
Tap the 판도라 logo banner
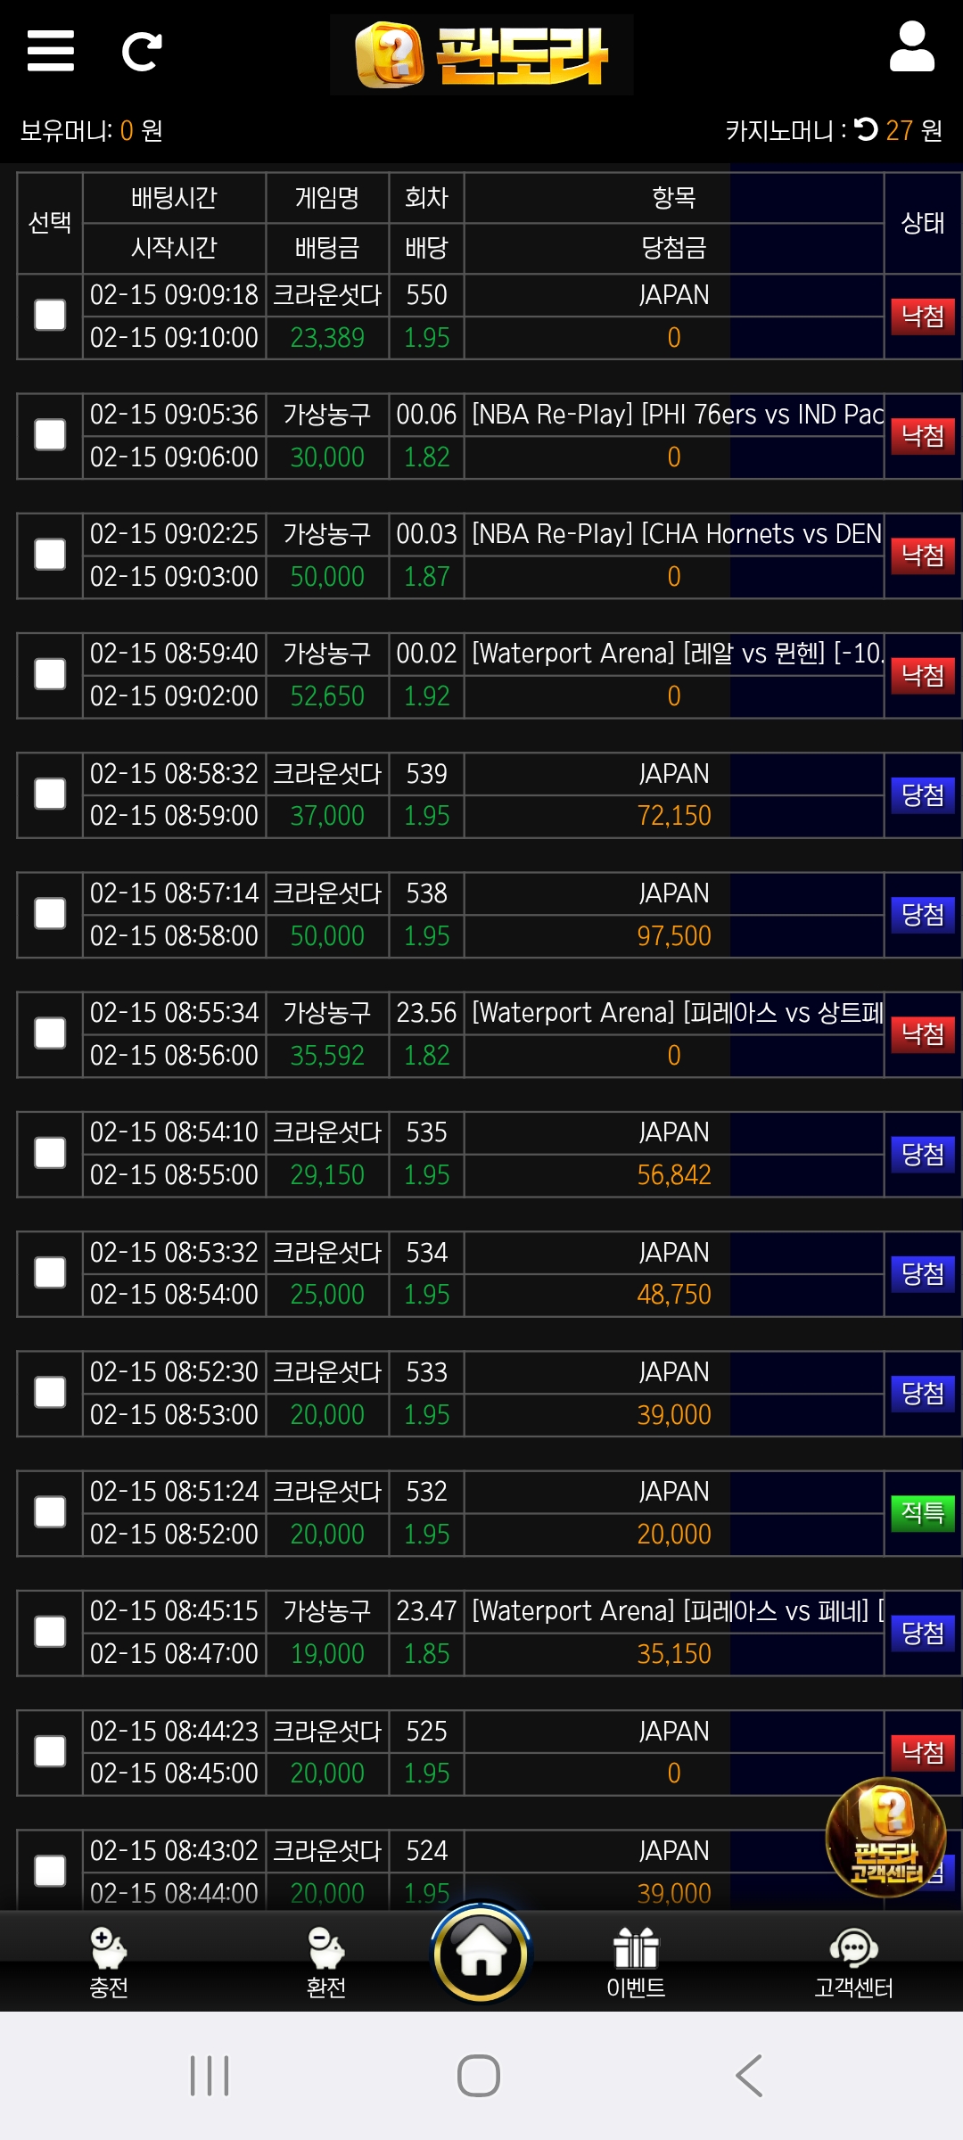point(481,55)
